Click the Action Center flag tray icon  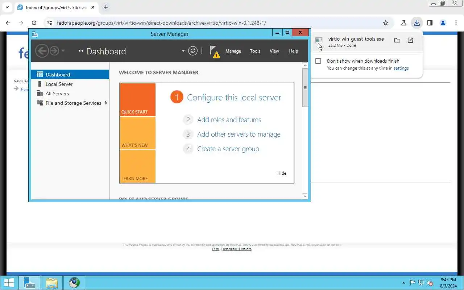[x=413, y=283]
